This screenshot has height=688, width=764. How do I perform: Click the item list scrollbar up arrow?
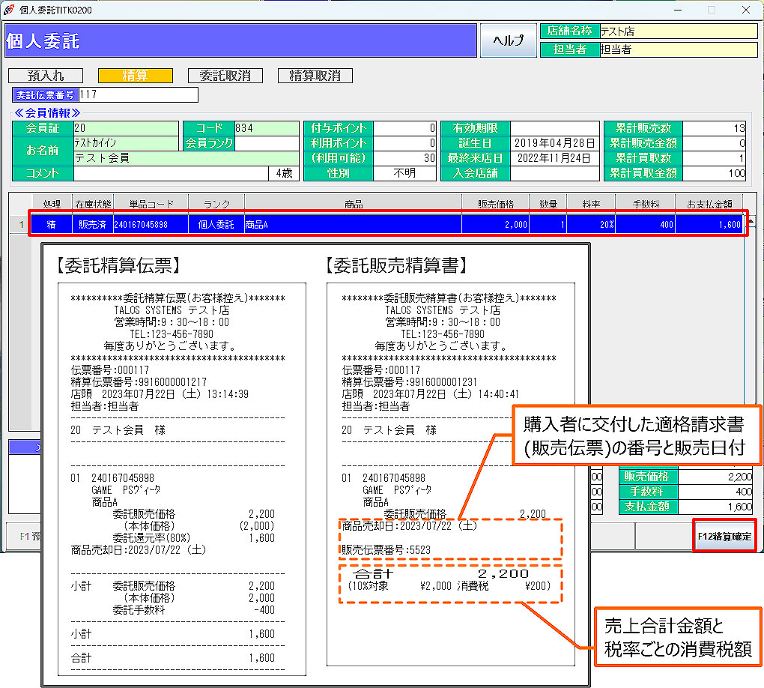click(751, 221)
